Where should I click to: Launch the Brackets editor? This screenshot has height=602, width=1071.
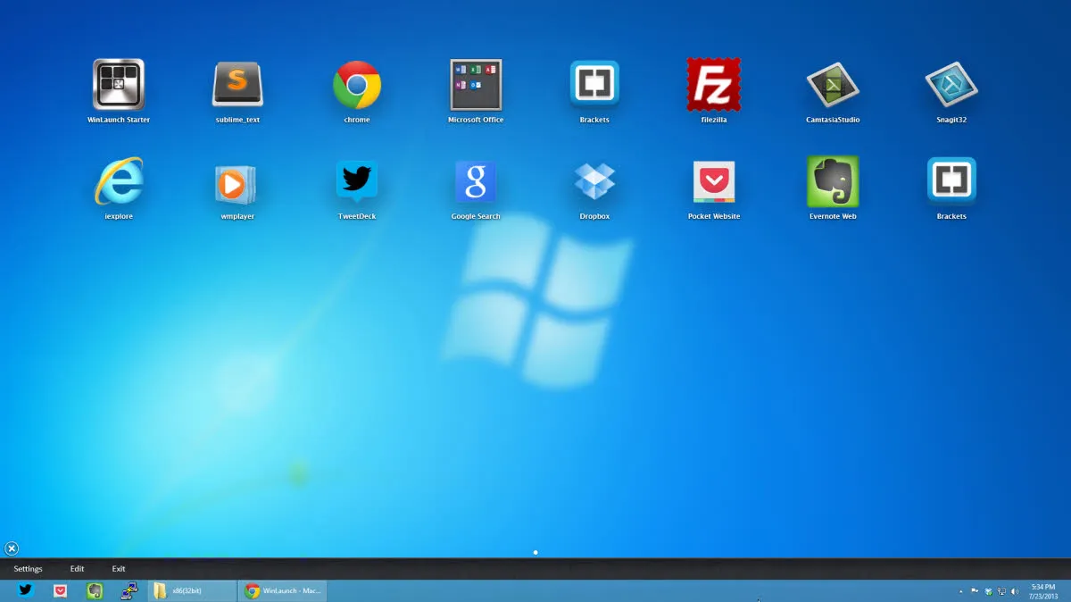pyautogui.click(x=594, y=85)
